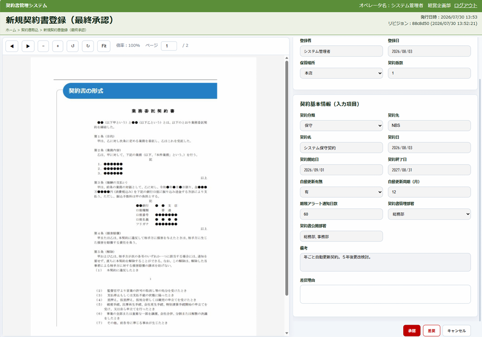Select the 契約開始日 field 2026/09/01
The width and height of the screenshot is (482, 337).
coord(341,170)
